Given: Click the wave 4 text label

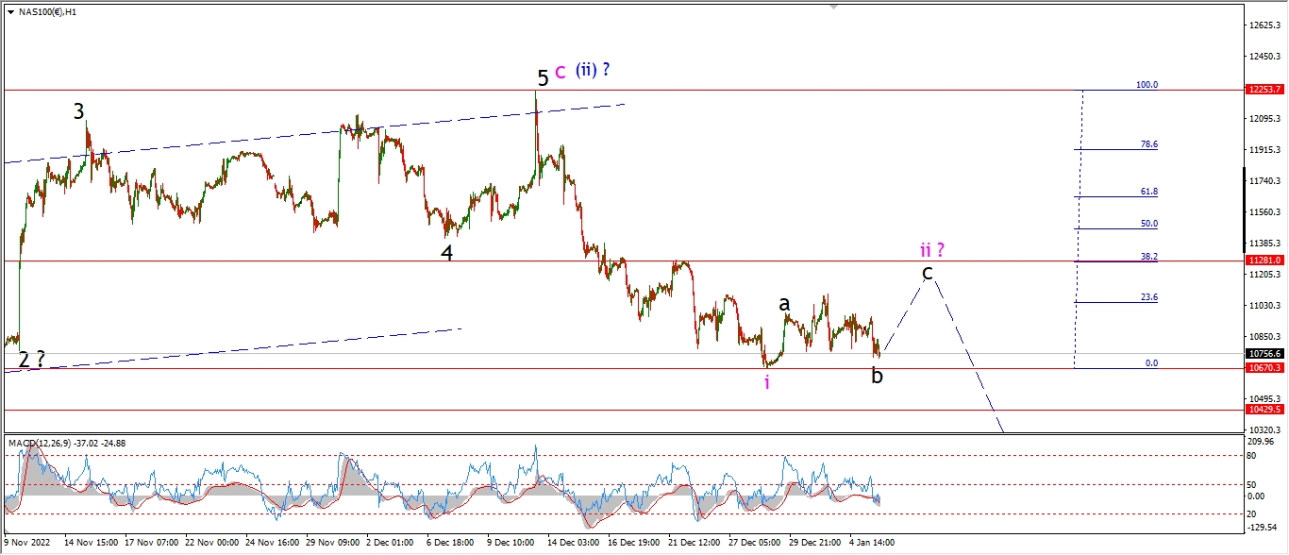Looking at the screenshot, I should [x=447, y=253].
